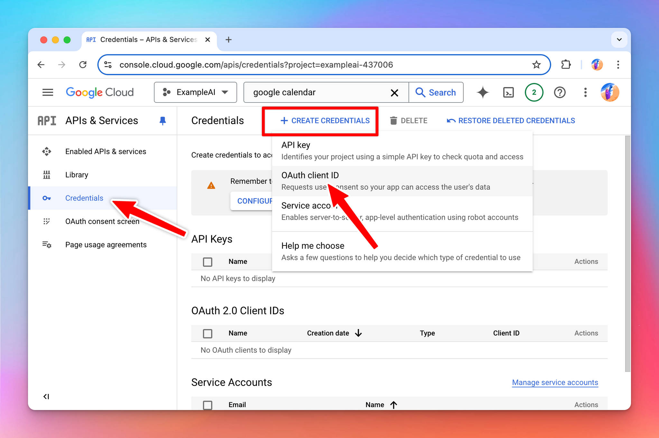Click Manage service accounts link
The width and height of the screenshot is (659, 438).
pyautogui.click(x=555, y=382)
